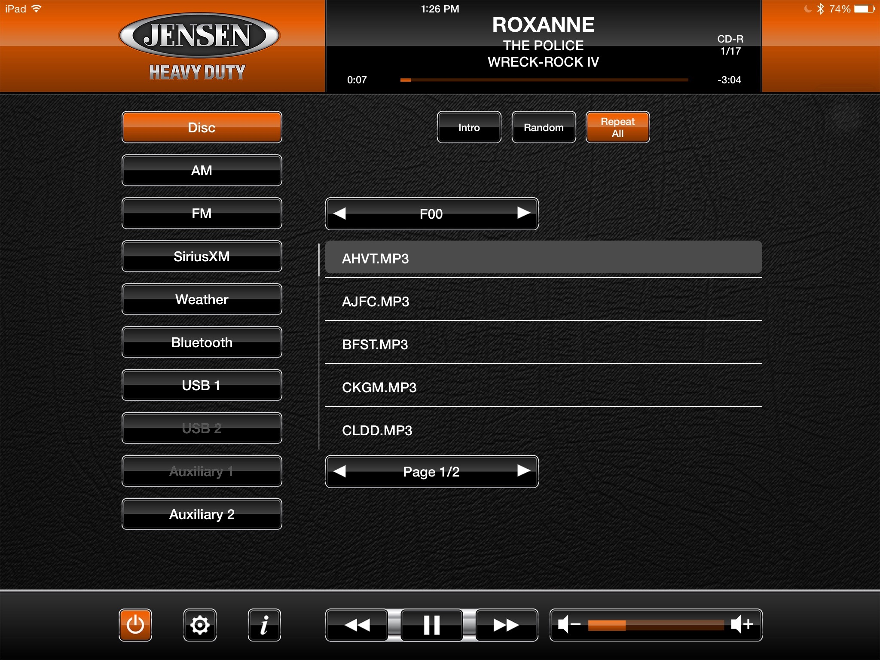This screenshot has height=660, width=880.
Task: Click the elapsed time 0:07
Action: [357, 80]
